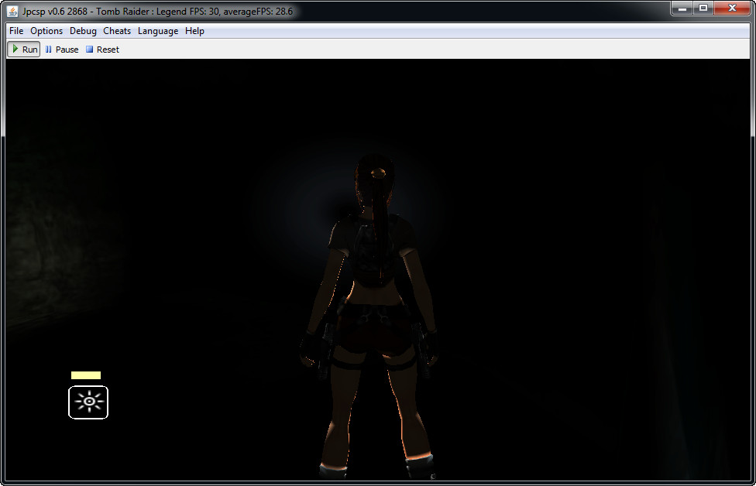
Task: Maximize the Jpcsp window
Action: pyautogui.click(x=703, y=8)
